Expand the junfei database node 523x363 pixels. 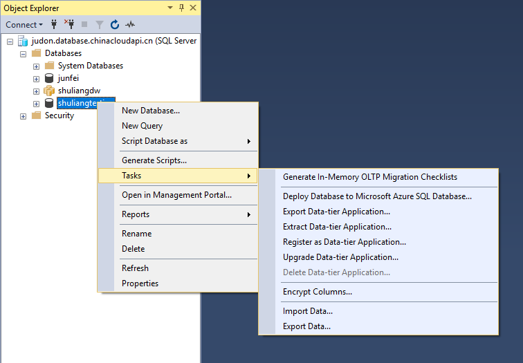pos(36,79)
